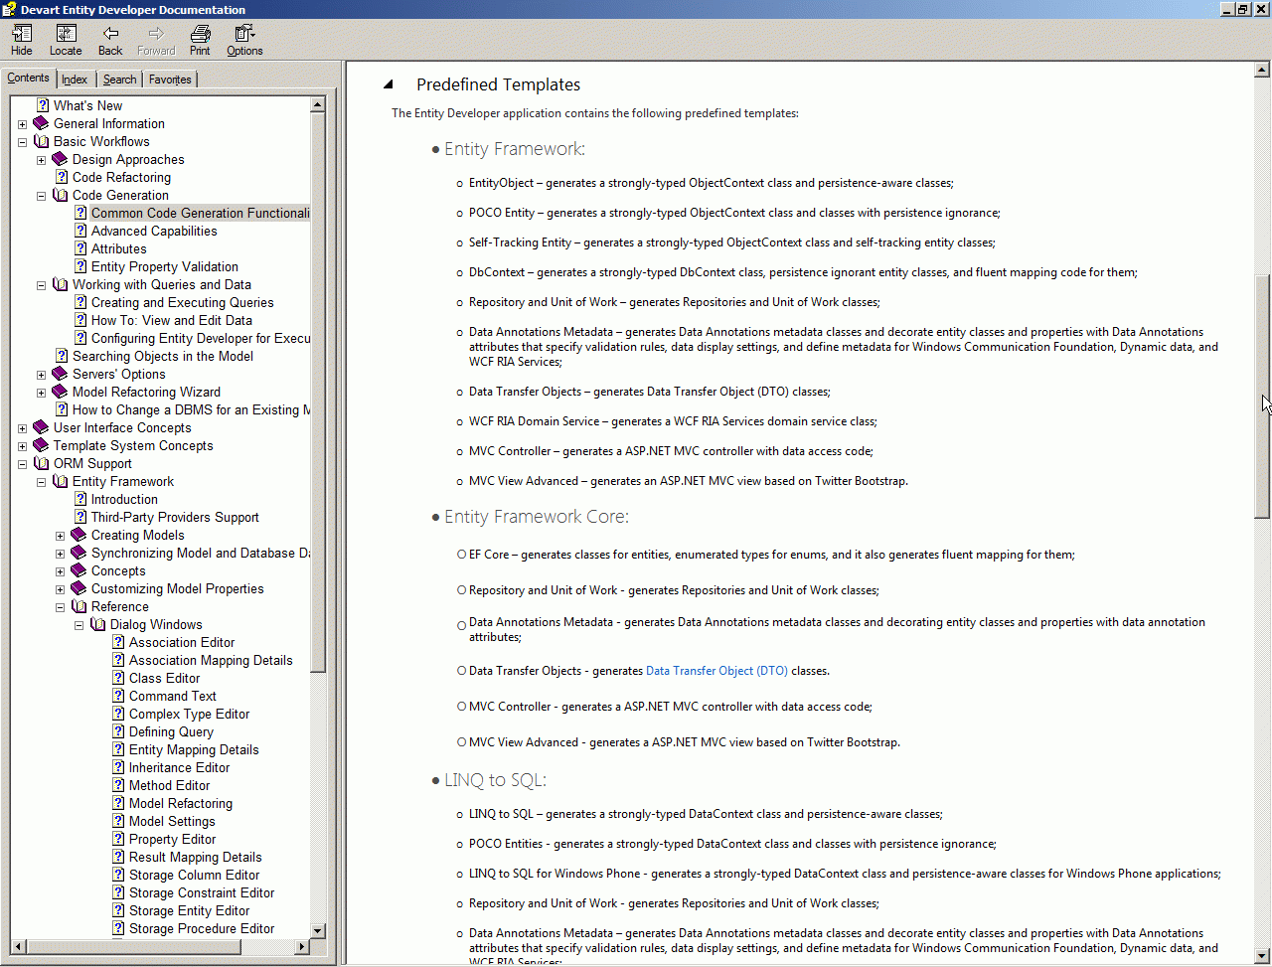Viewport: 1272px width, 967px height.
Task: Switch to the Contents tab
Action: click(x=28, y=78)
